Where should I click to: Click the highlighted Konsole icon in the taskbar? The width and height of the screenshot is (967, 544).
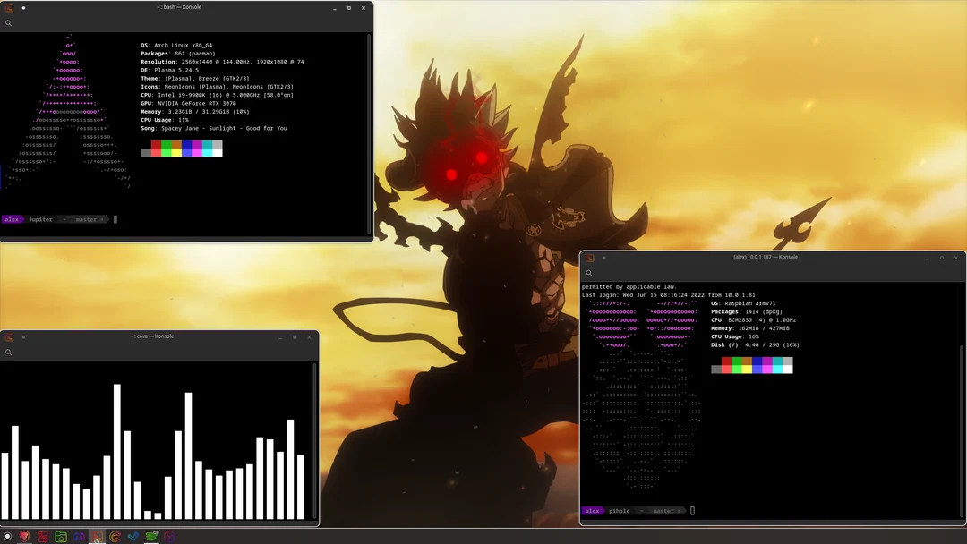[97, 536]
